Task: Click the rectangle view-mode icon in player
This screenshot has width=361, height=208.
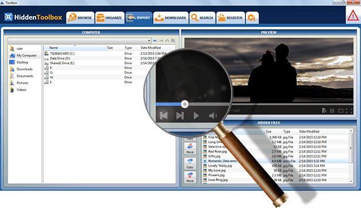Action: coord(340,111)
